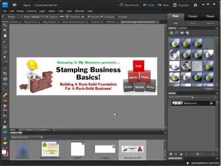Screen dimensions: 221x166
Task: Select the Lasso tool
Action: pos(5,52)
